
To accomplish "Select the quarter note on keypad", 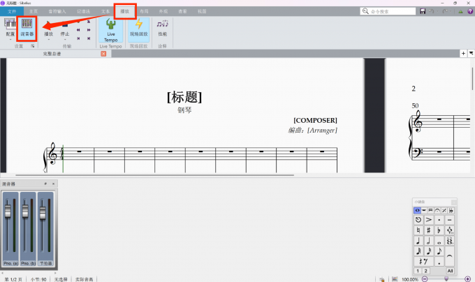I will pos(418,241).
